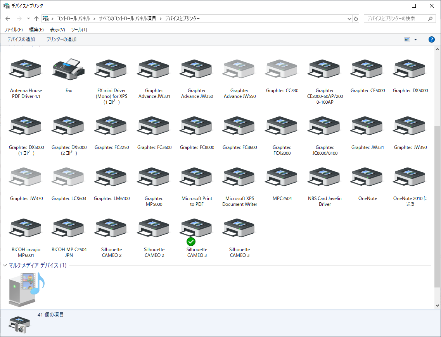Viewport: 441px width, 337px height.
Task: Select the multimedia device icon with music note
Action: pos(26,289)
